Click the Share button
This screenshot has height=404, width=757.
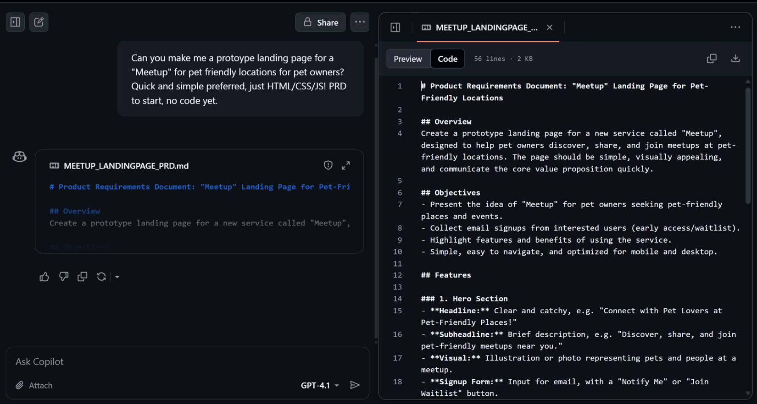(x=321, y=22)
